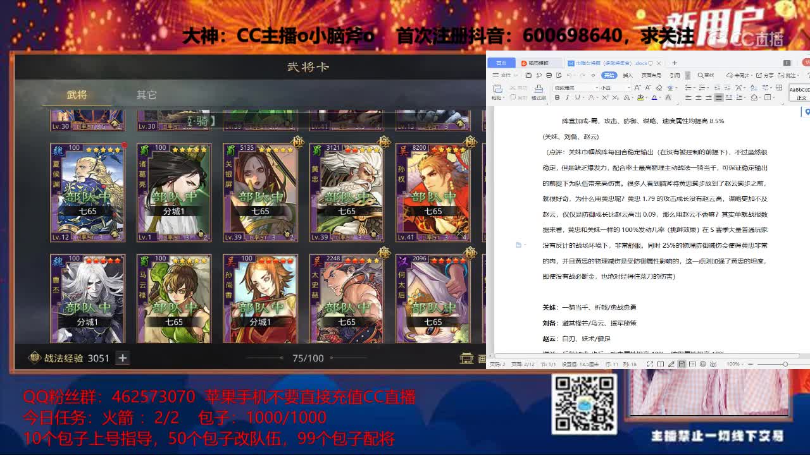This screenshot has width=810, height=455.
Task: Click the redo arrow in WPS
Action: pos(582,75)
